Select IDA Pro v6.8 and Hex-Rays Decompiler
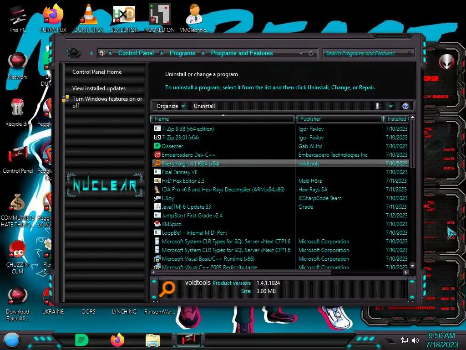The image size is (466, 350). click(280, 189)
